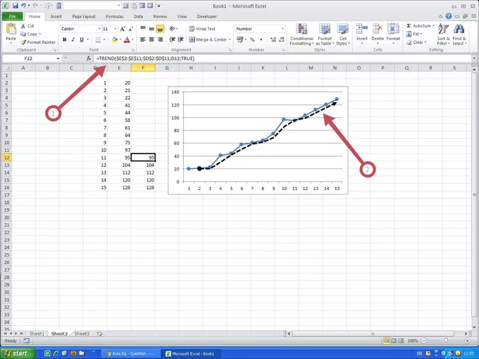Image resolution: width=479 pixels, height=359 pixels.
Task: Open the File tab
Action: [12, 16]
